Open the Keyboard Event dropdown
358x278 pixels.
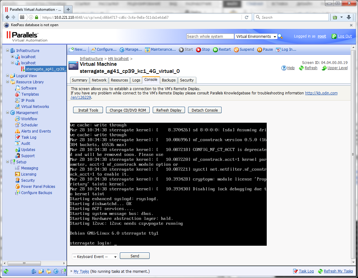tap(95, 257)
